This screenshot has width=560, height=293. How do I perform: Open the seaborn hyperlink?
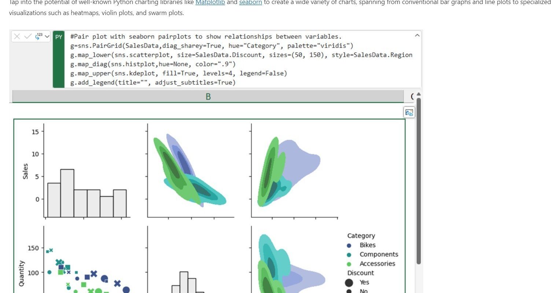[x=250, y=2]
